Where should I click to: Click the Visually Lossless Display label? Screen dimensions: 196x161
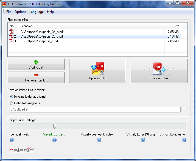point(97,134)
